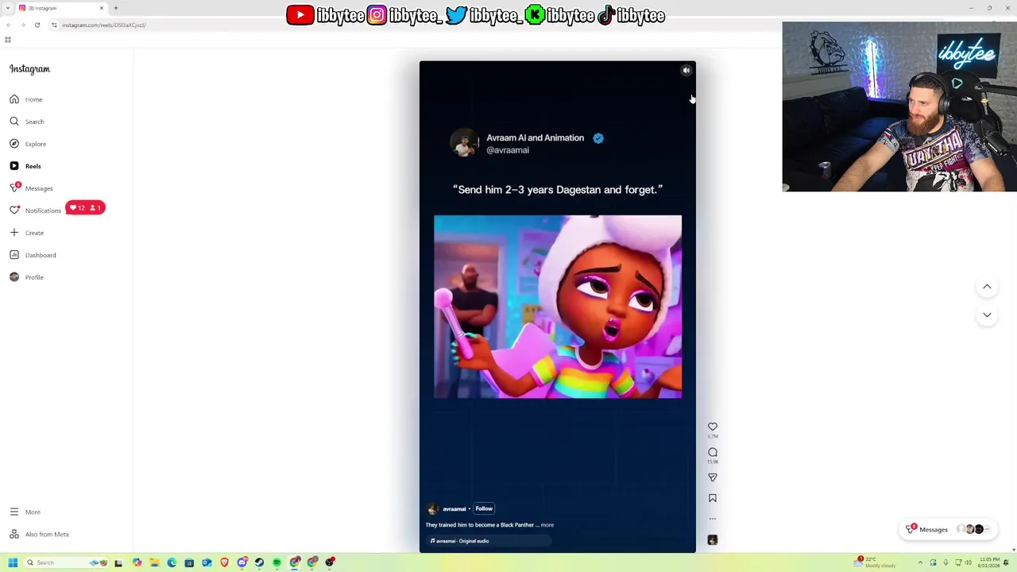Expand the caption by clicking more
This screenshot has width=1017, height=572.
pos(547,525)
